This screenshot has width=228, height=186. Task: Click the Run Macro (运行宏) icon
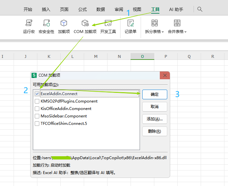pos(29,23)
